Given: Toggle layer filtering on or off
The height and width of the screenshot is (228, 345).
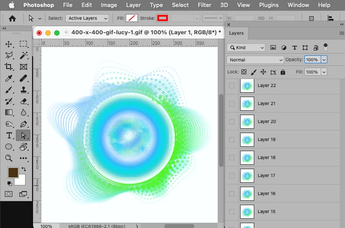Looking at the screenshot, I should point(326,47).
